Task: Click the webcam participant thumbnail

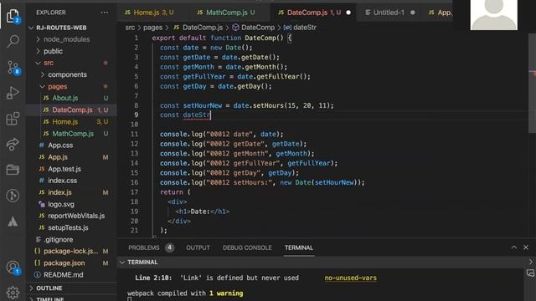Action: point(493,15)
